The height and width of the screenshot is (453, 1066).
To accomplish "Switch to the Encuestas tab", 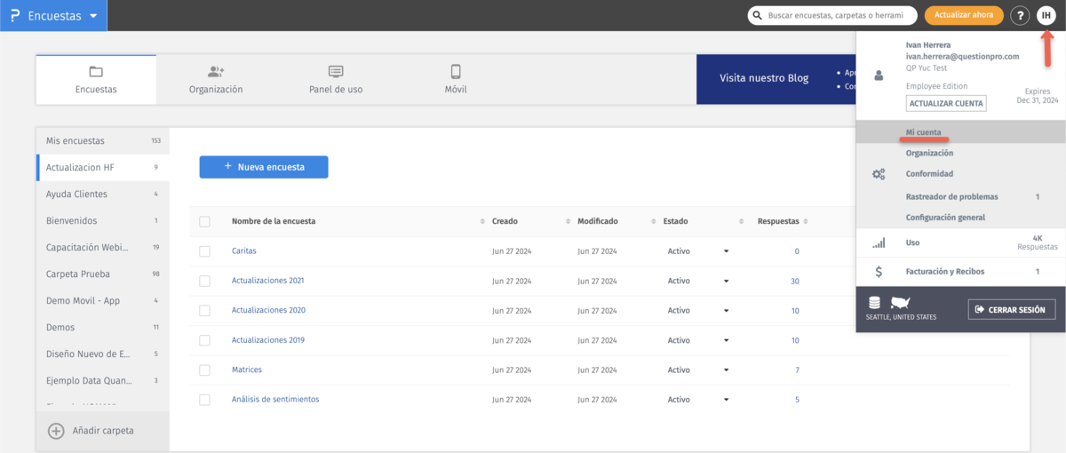I will [x=96, y=80].
